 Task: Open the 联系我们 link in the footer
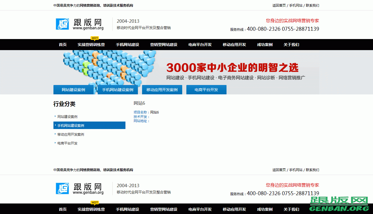tap(313, 170)
